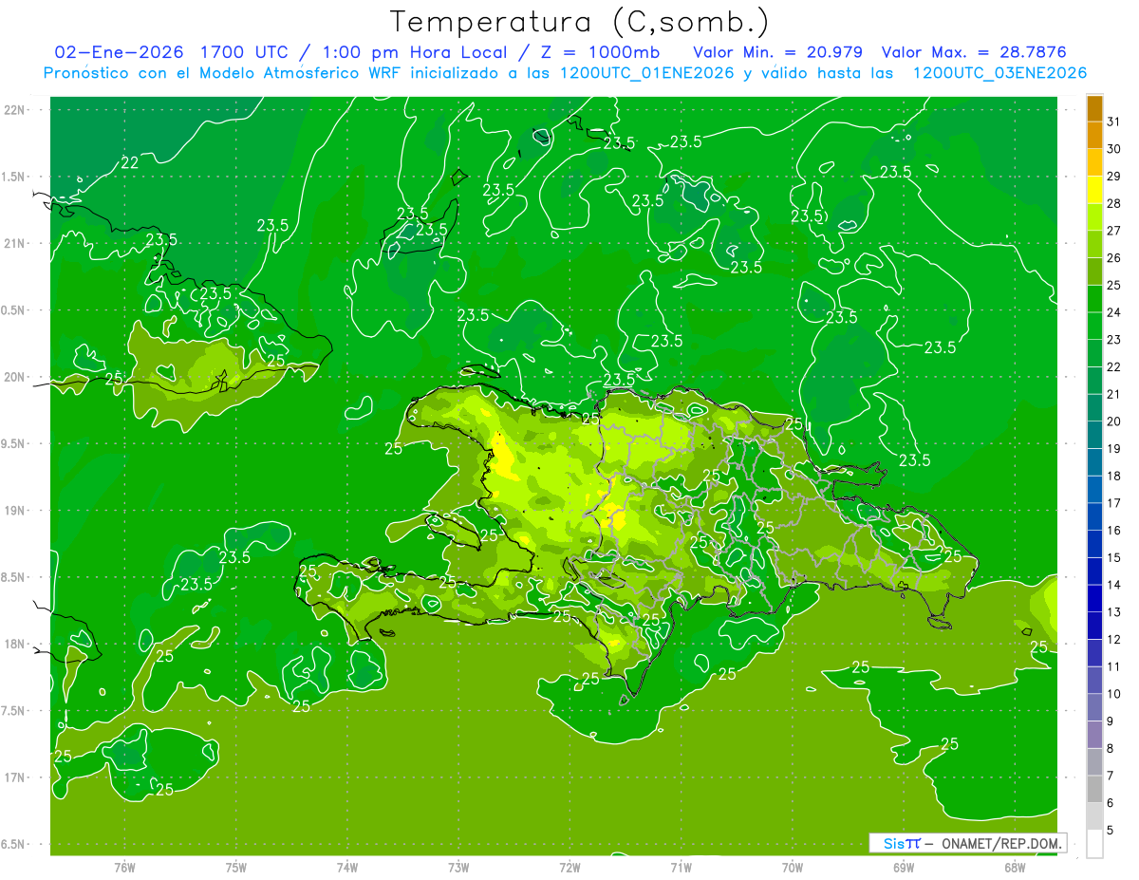Click the '22' contour label on the map

click(x=130, y=163)
